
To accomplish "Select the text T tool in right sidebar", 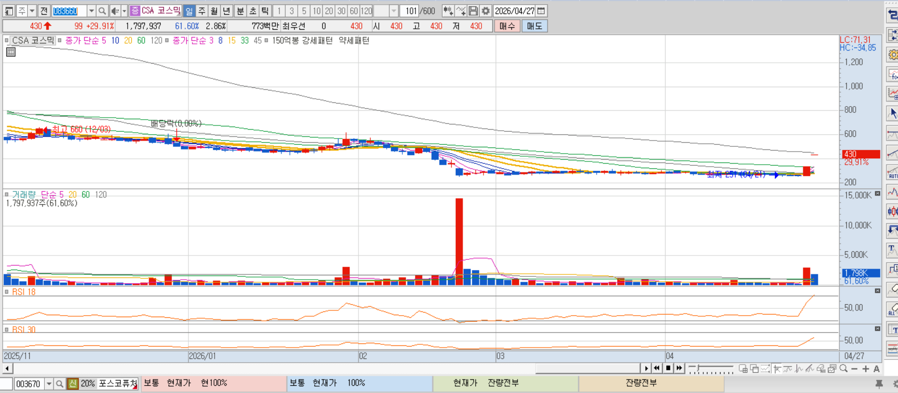I will [892, 250].
